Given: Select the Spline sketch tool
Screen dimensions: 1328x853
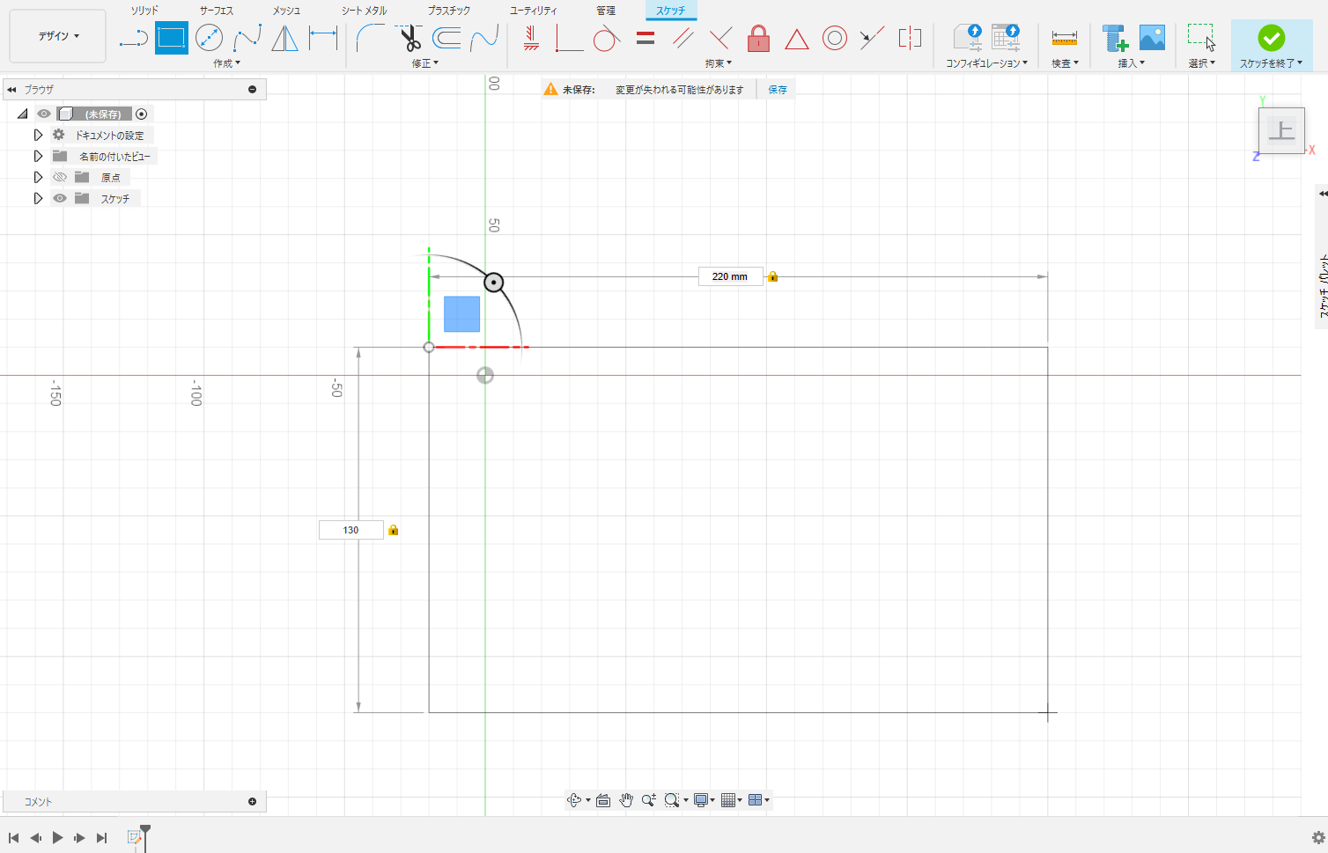Looking at the screenshot, I should [x=247, y=38].
